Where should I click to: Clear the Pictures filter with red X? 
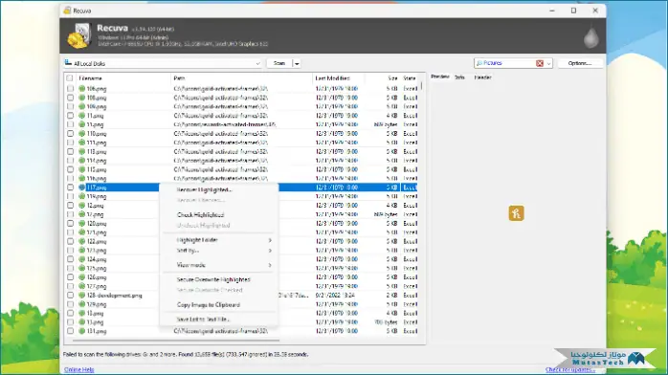coord(540,63)
